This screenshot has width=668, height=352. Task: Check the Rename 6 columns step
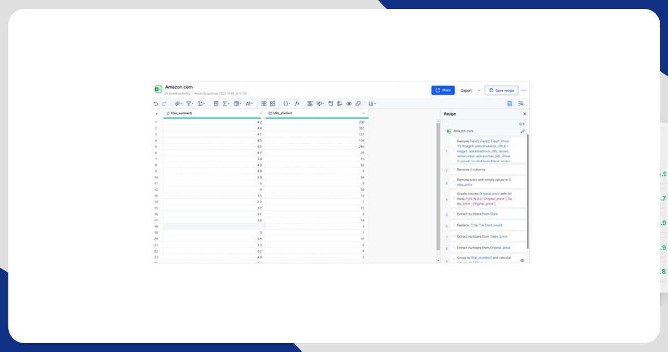pos(454,169)
